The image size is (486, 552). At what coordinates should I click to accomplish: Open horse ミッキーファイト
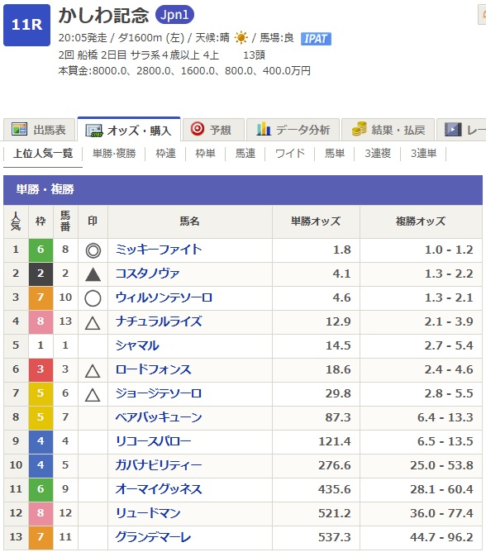pyautogui.click(x=159, y=250)
